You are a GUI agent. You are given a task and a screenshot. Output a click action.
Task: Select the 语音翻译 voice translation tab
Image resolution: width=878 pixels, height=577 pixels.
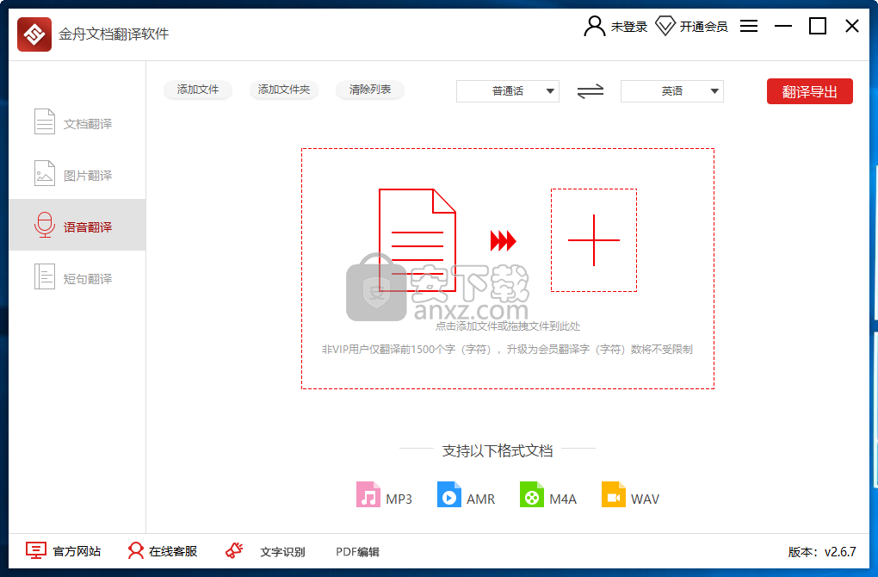(x=77, y=226)
